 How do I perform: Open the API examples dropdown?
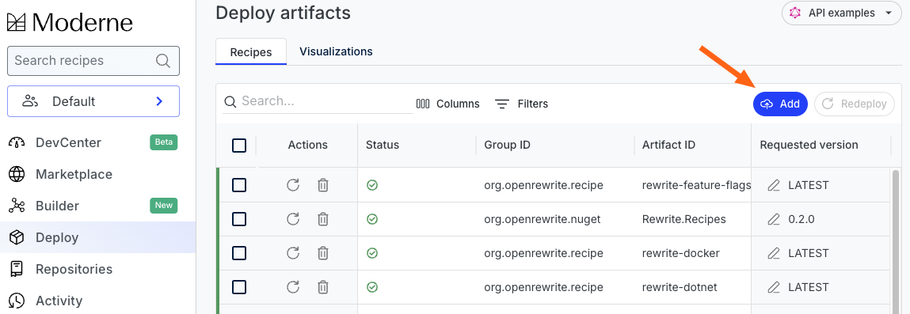coord(840,13)
